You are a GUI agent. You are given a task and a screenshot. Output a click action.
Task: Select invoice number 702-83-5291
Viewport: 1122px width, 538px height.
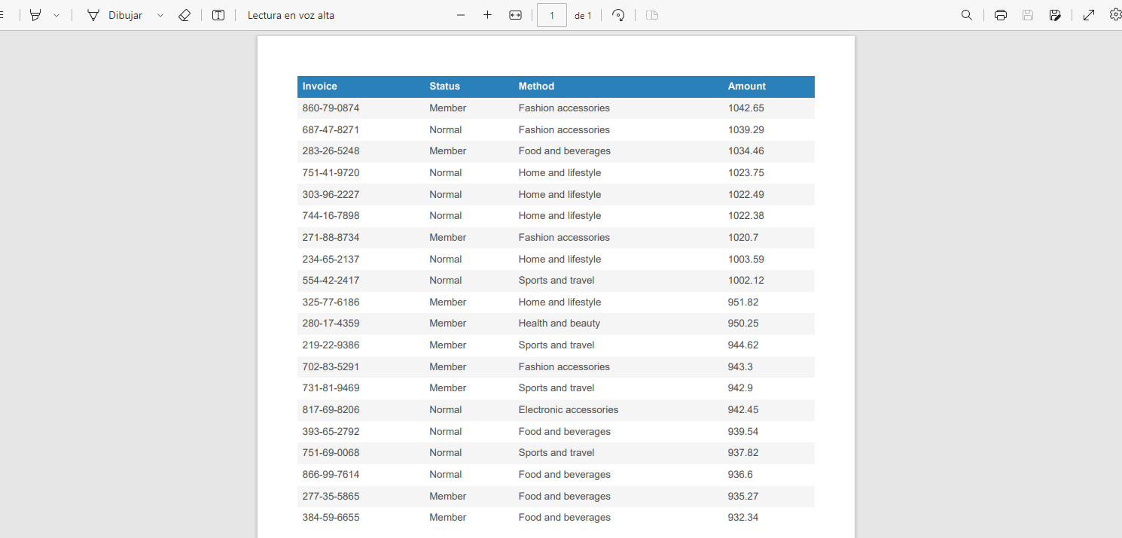point(331,367)
